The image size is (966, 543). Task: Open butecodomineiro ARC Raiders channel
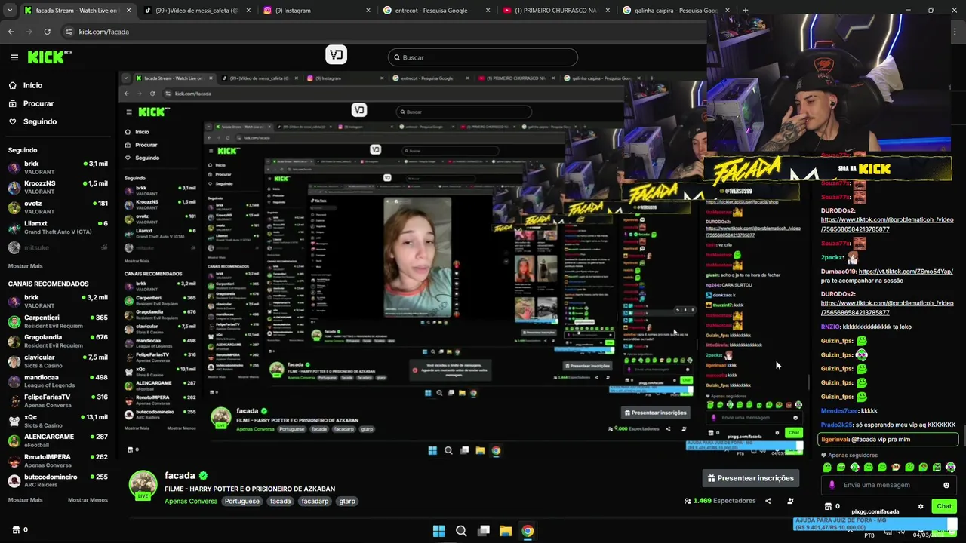click(58, 480)
